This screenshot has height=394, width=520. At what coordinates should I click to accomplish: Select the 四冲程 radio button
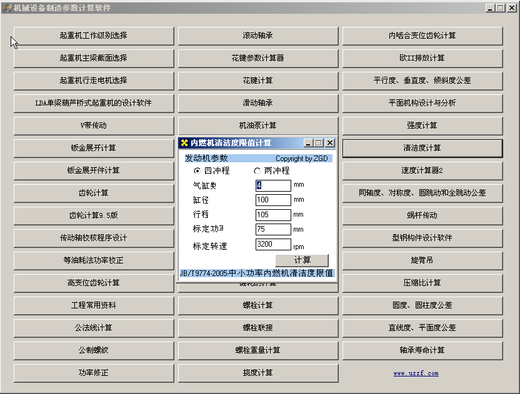click(x=197, y=170)
